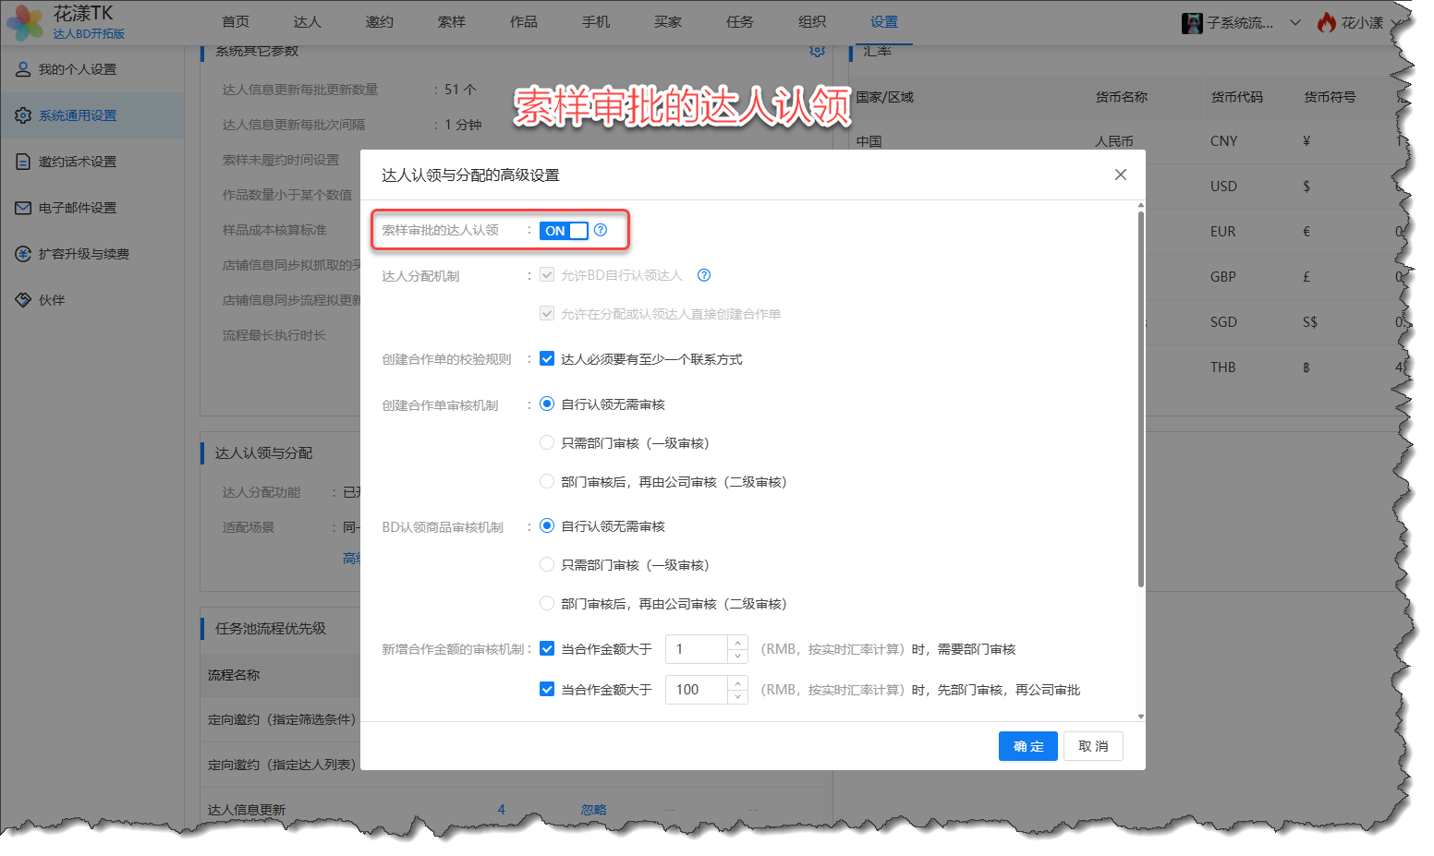Toggle the 索样审批的达人认领 ON switch
This screenshot has width=1434, height=856.
pos(564,231)
